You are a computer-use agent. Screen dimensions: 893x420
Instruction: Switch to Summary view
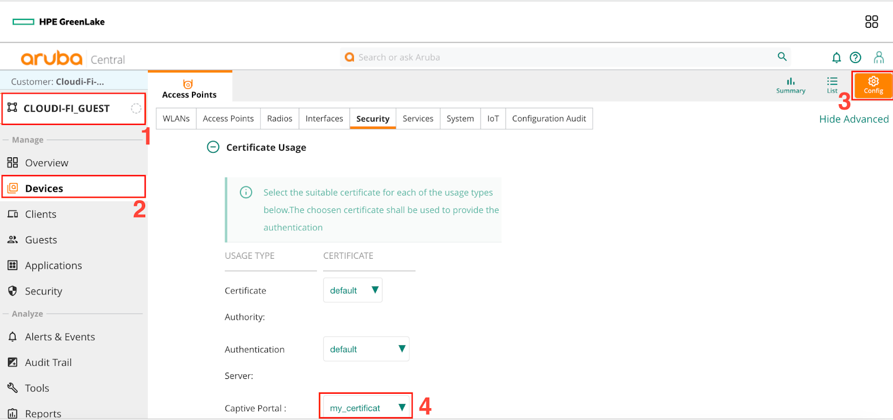coord(790,85)
